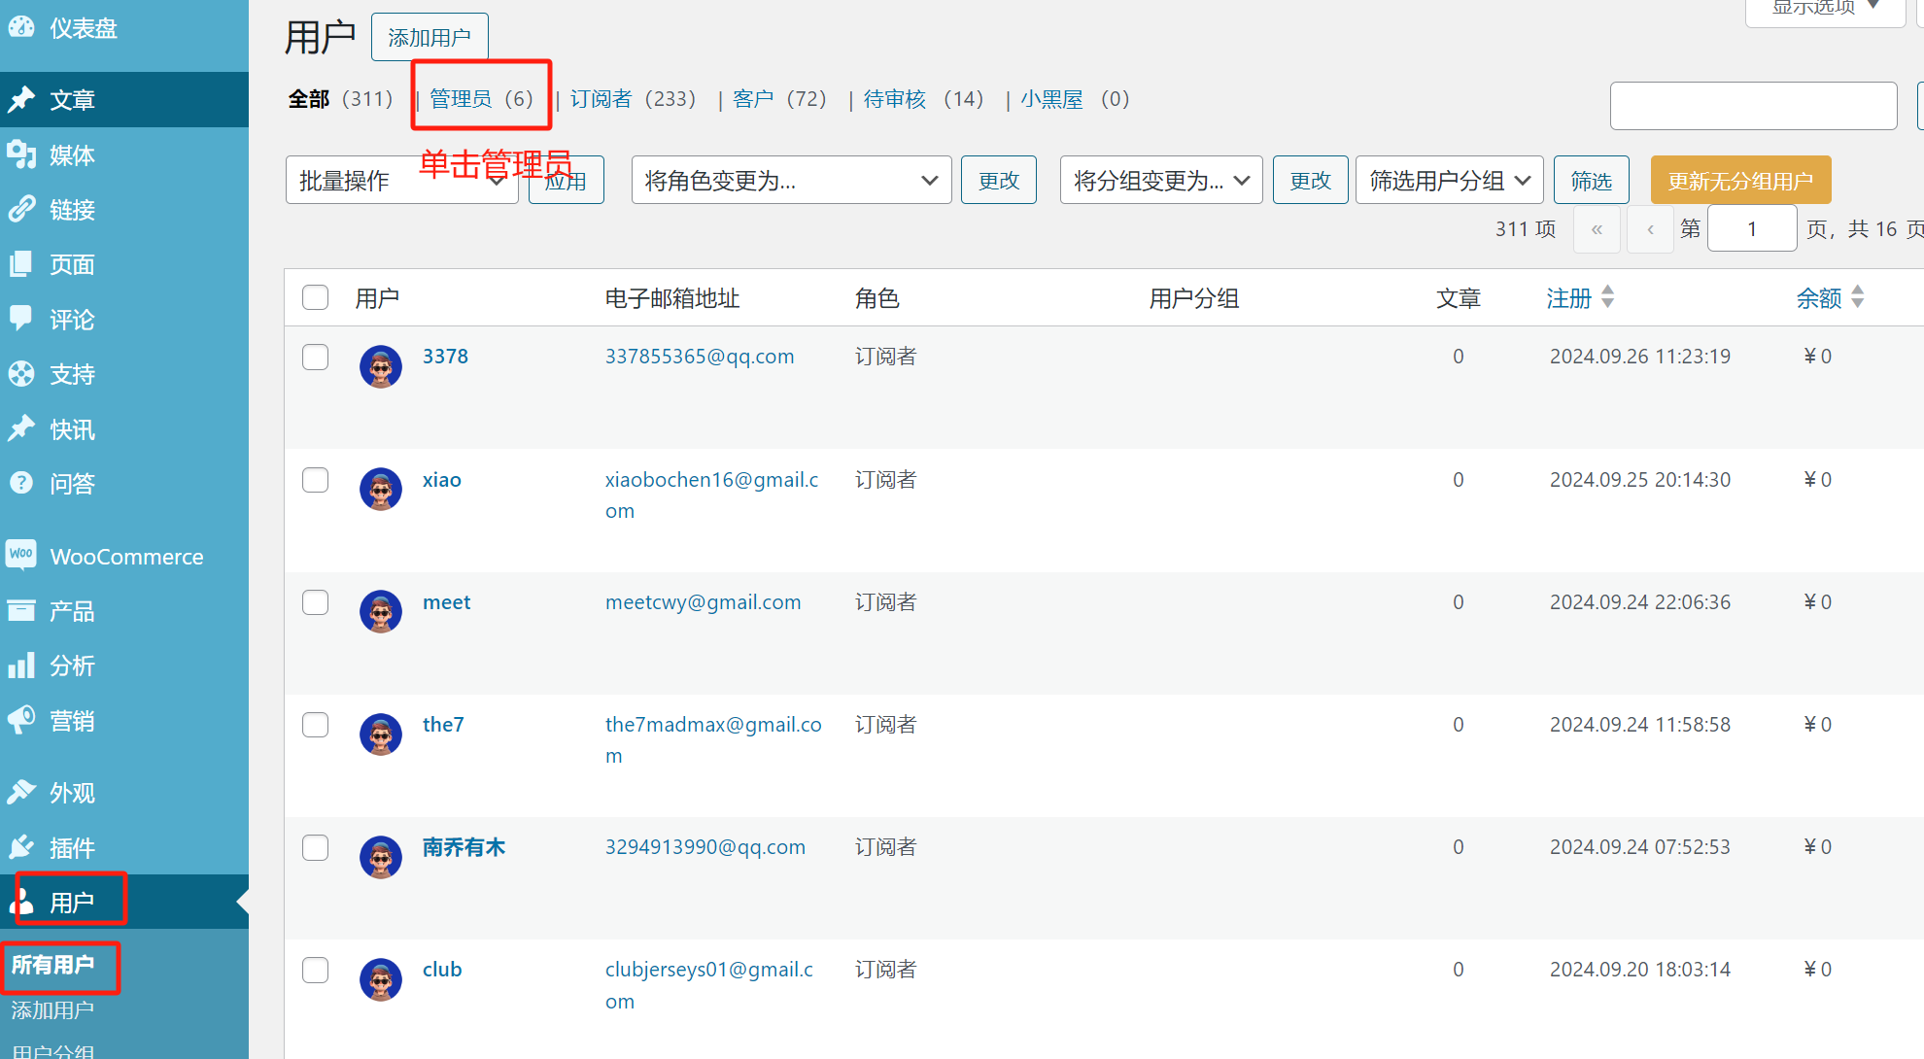Toggle the select-all users checkbox

[x=315, y=297]
